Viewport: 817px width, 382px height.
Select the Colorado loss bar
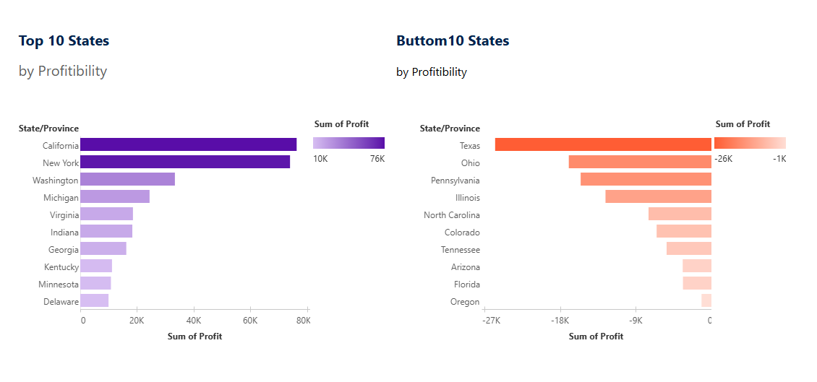[x=684, y=231]
